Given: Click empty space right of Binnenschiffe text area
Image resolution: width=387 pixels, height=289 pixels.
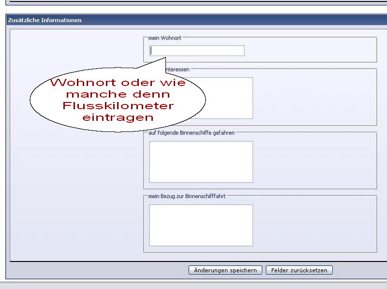Looking at the screenshot, I should click(314, 162).
